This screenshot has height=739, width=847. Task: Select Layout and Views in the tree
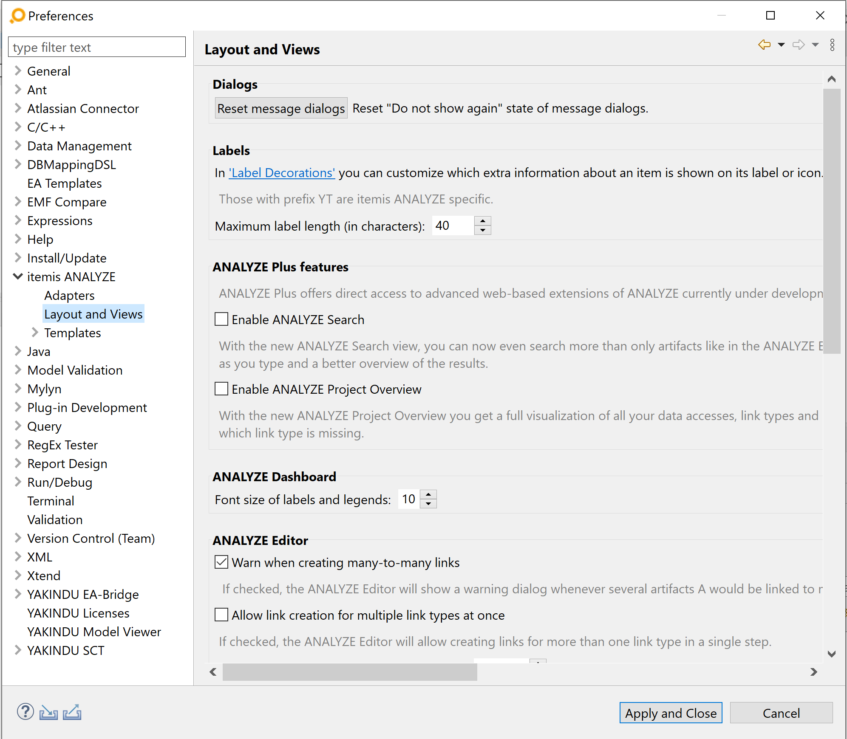click(x=93, y=314)
